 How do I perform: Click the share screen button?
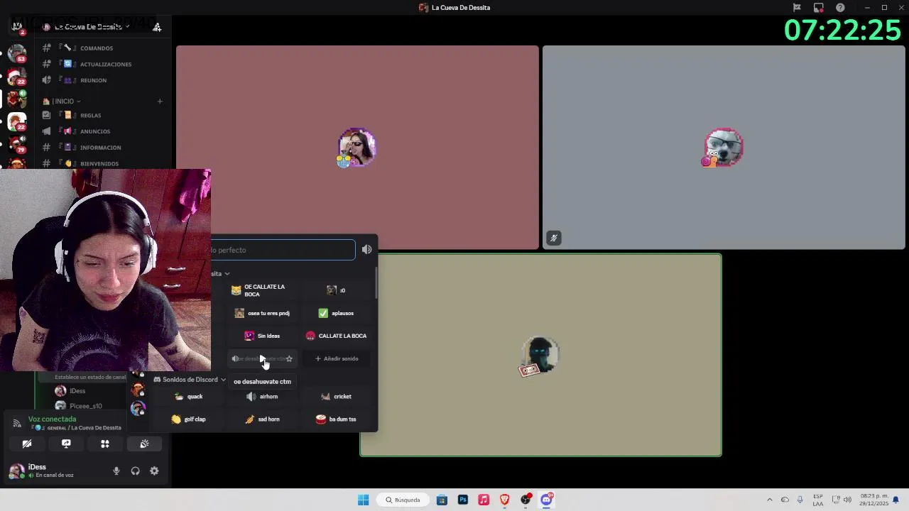pyautogui.click(x=66, y=444)
